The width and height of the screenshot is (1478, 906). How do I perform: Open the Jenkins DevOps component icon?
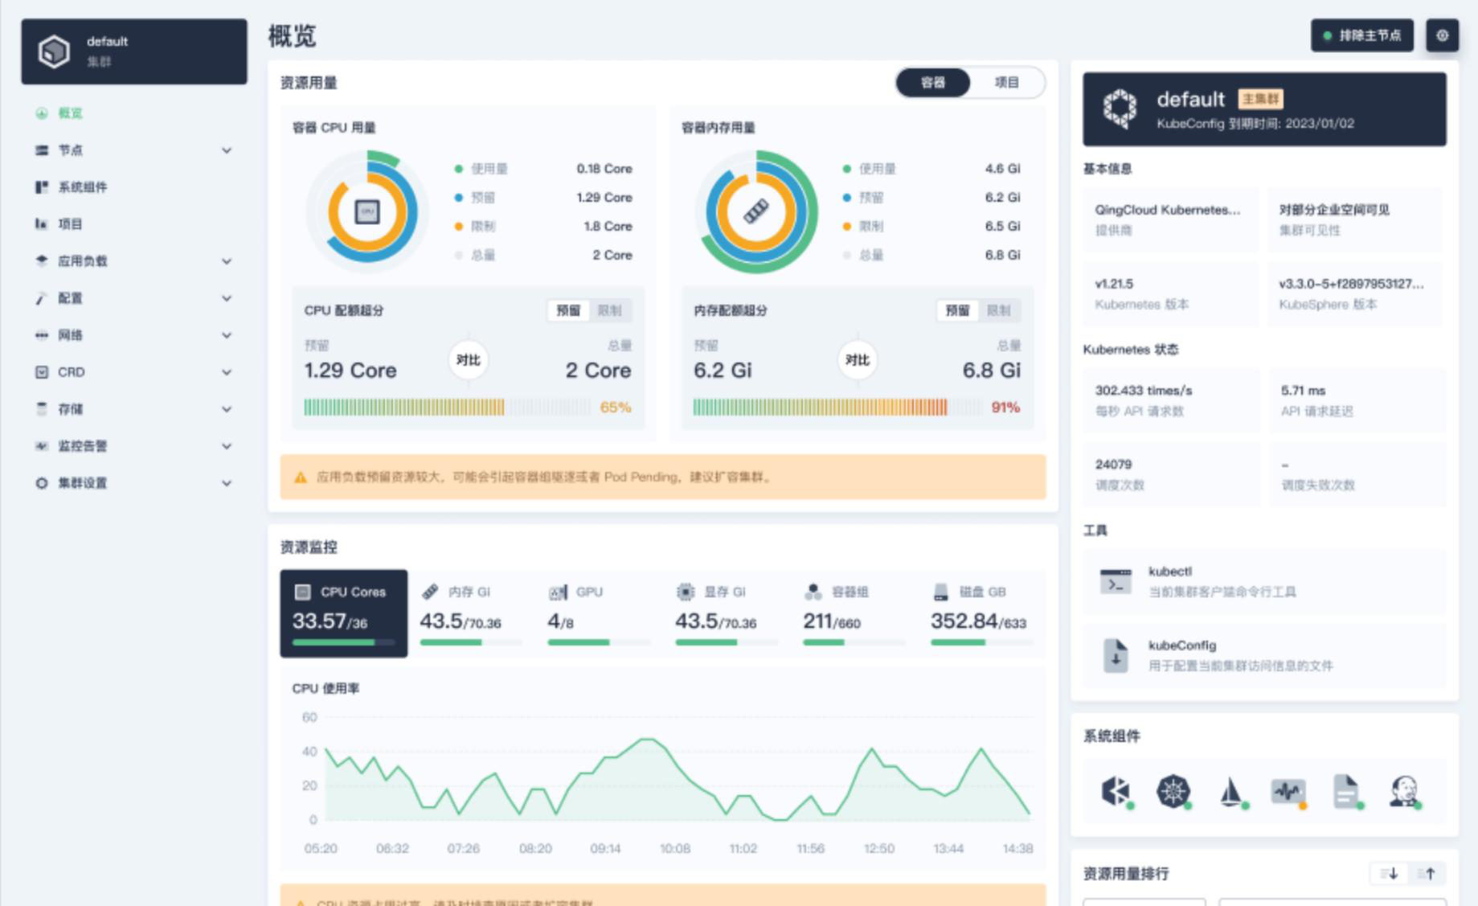pos(1404,791)
